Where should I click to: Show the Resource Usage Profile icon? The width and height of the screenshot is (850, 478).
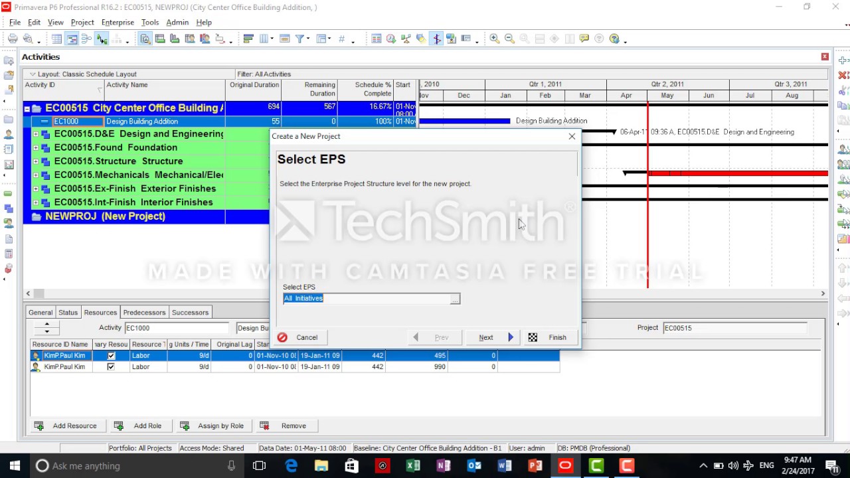(x=205, y=39)
